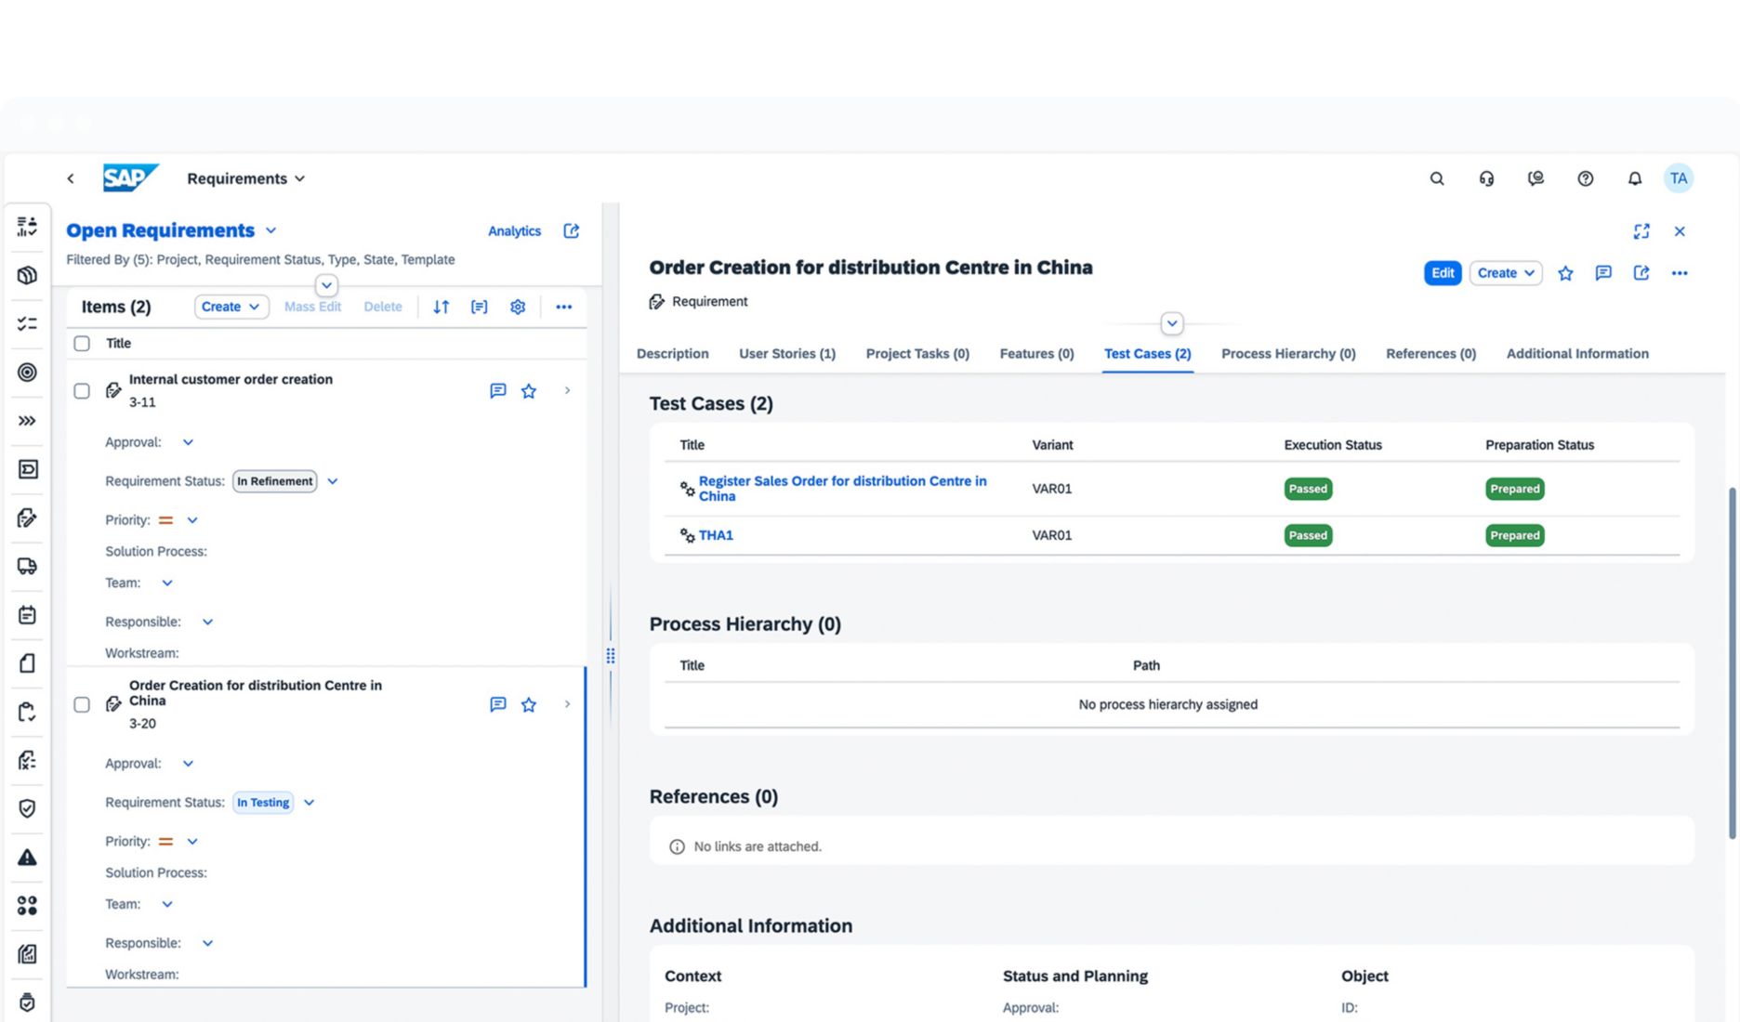
Task: Open the items list settings gear
Action: [x=518, y=307]
